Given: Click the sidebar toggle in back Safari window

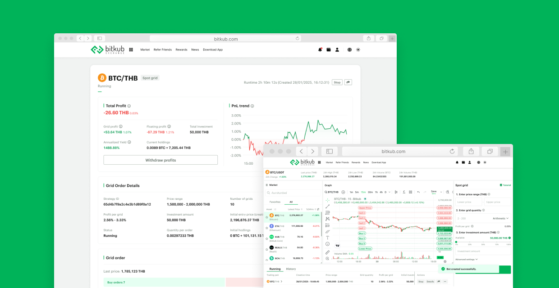Looking at the screenshot, I should pyautogui.click(x=100, y=39).
